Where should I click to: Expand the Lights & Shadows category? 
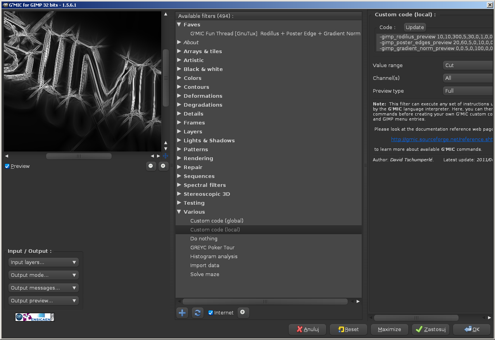click(179, 140)
